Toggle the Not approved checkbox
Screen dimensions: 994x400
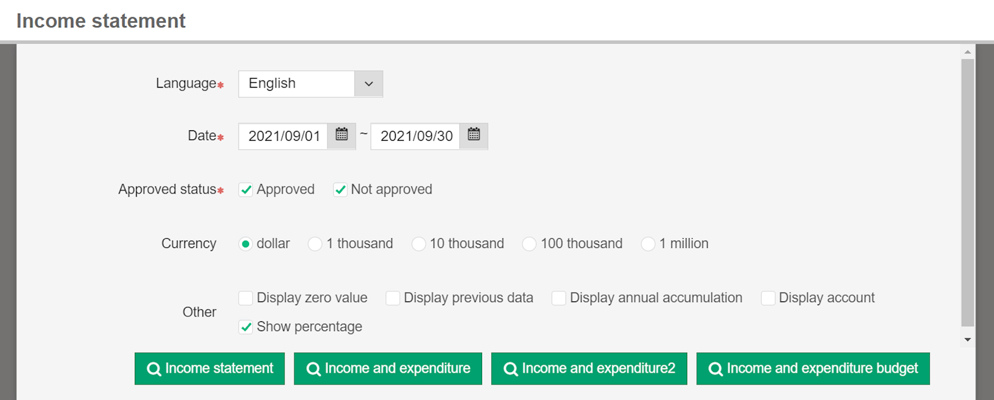coord(340,190)
